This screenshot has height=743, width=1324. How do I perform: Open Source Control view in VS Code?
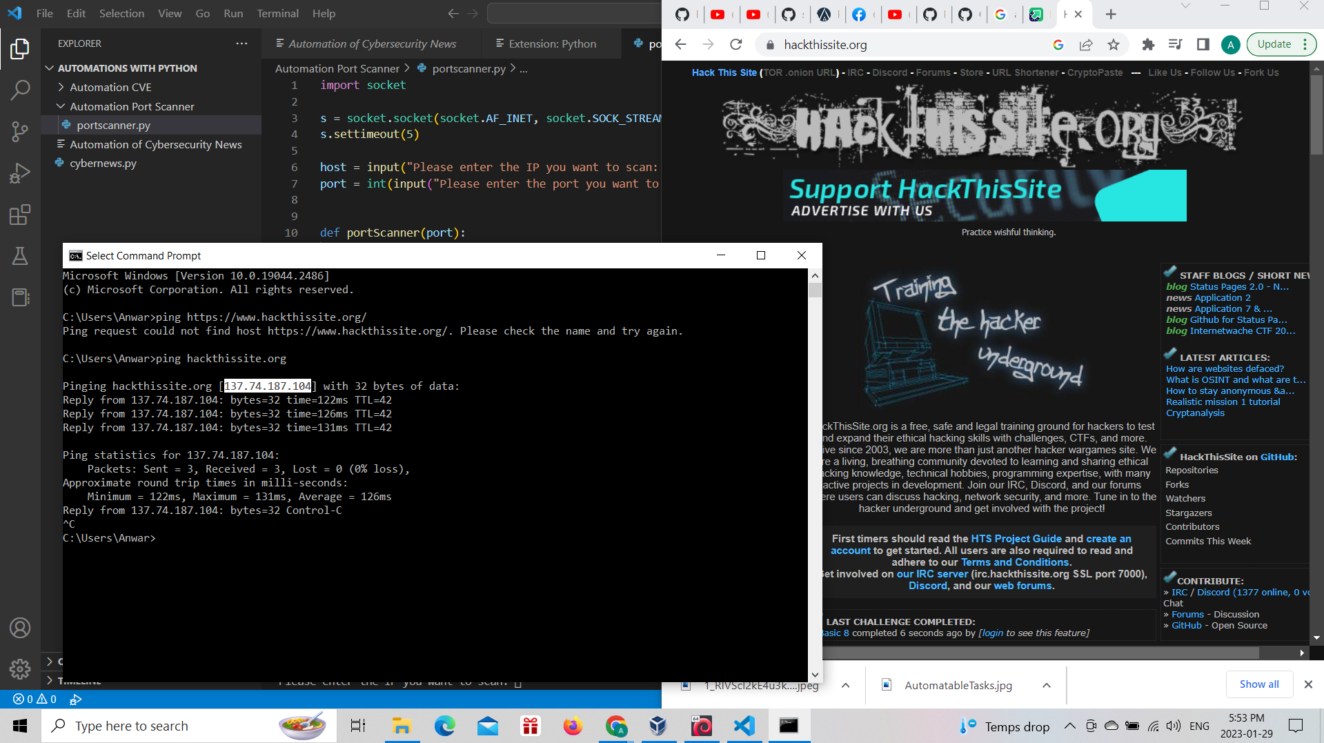tap(20, 131)
